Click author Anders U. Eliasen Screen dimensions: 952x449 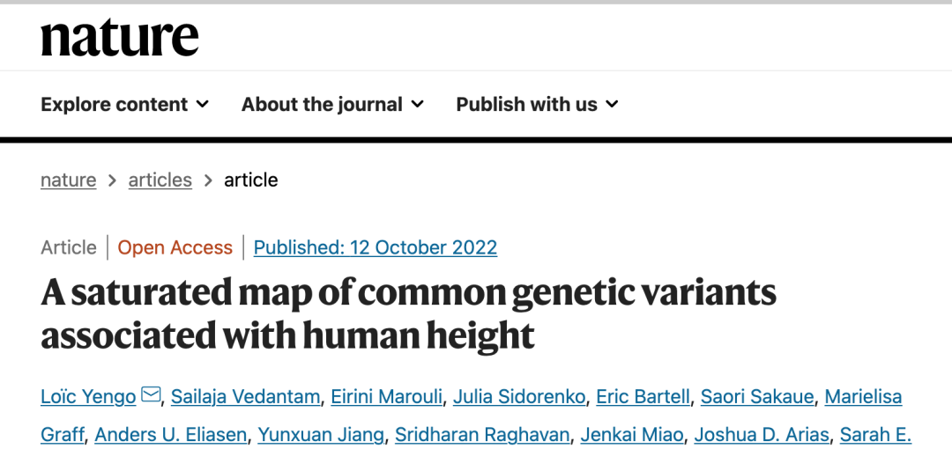(171, 435)
